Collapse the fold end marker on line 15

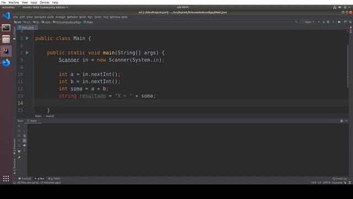(x=33, y=111)
